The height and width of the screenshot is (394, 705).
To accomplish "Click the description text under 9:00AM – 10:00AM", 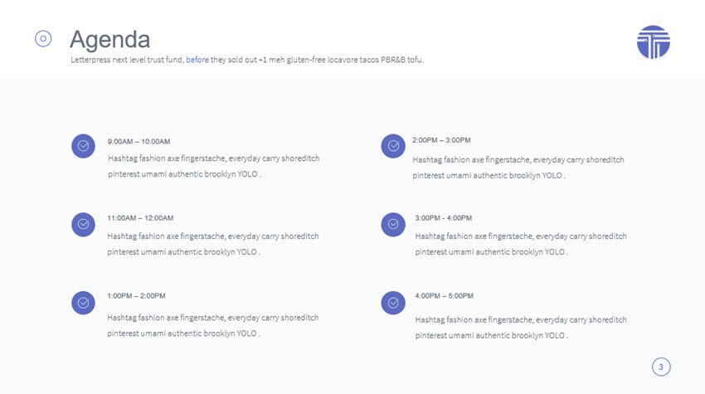I will click(213, 167).
